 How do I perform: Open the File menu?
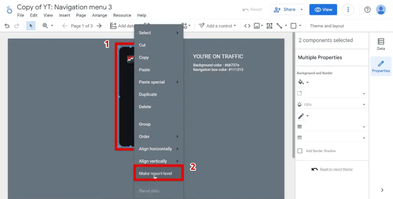coord(21,15)
